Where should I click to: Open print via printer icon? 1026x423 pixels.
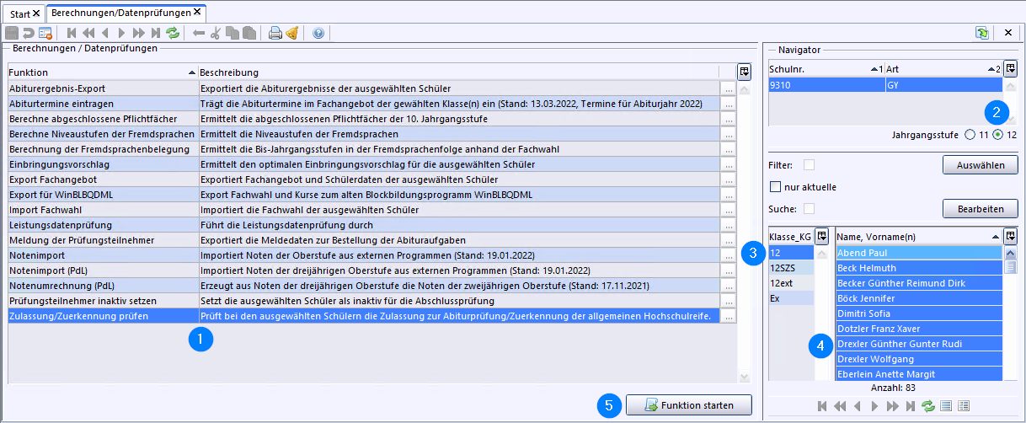coord(275,34)
